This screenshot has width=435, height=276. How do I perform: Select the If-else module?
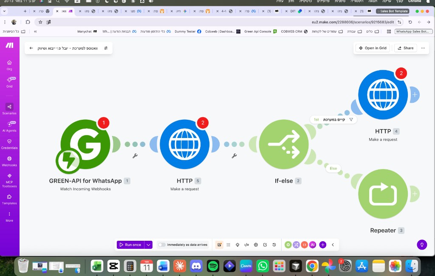pyautogui.click(x=284, y=144)
